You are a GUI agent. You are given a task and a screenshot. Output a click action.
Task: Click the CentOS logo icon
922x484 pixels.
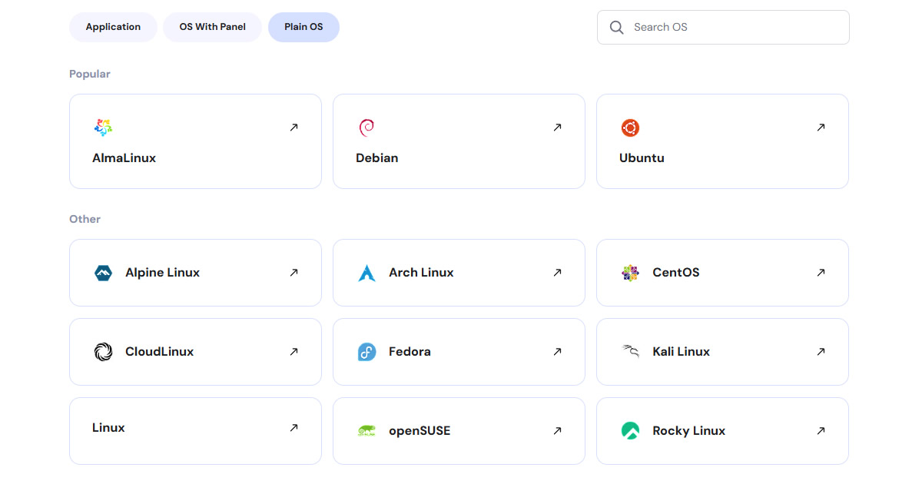(630, 273)
